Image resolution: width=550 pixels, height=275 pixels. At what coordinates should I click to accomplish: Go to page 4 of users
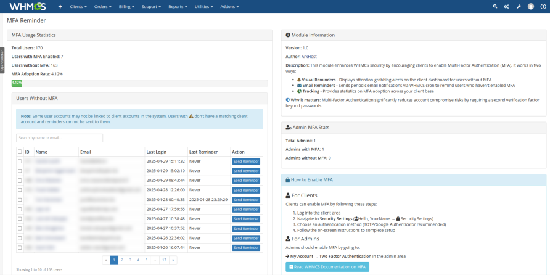(x=138, y=260)
